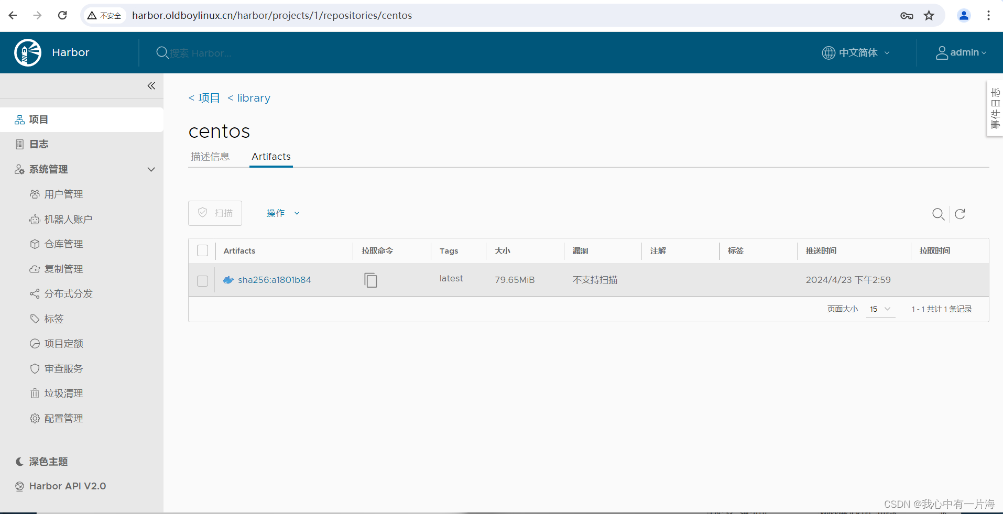This screenshot has width=1003, height=514.
Task: Click the 标签 tag icon in sidebar
Action: point(35,319)
